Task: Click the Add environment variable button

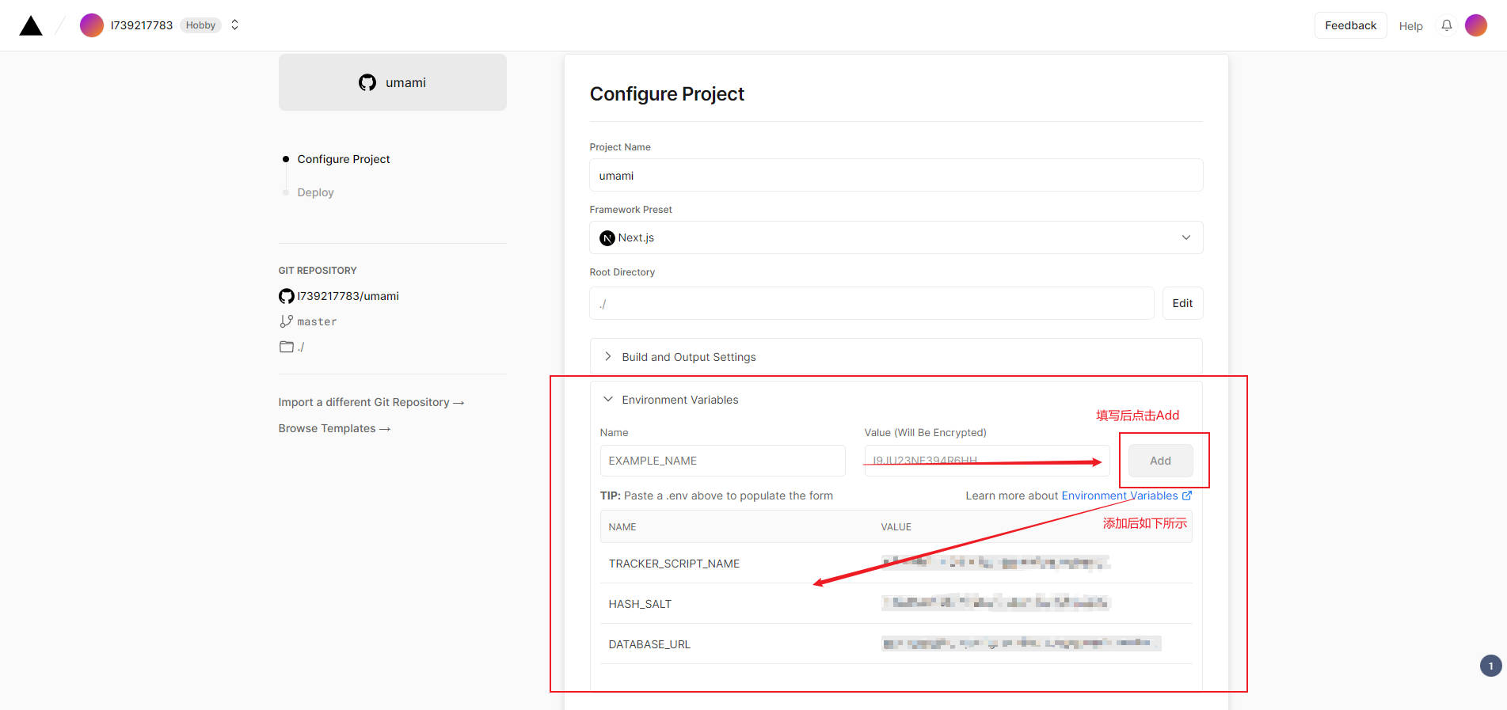Action: [1161, 461]
